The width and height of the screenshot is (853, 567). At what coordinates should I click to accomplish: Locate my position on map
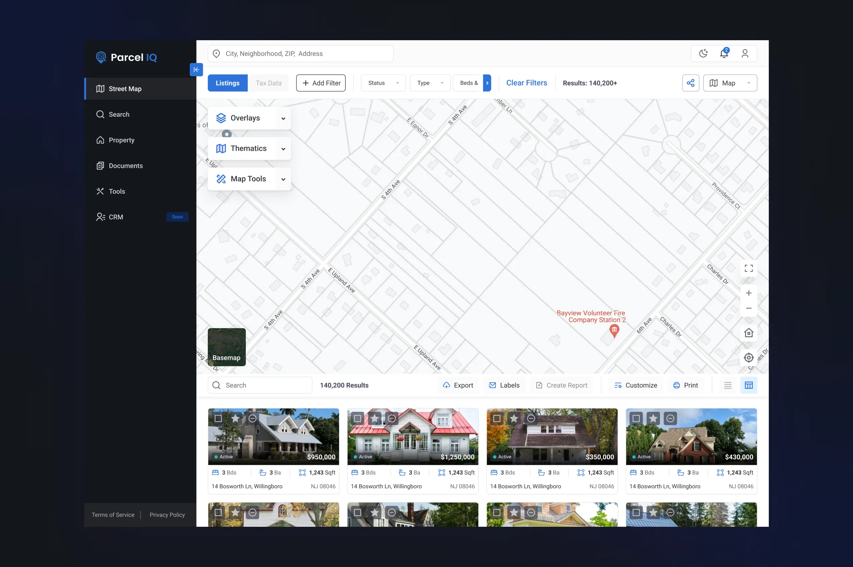coord(748,358)
